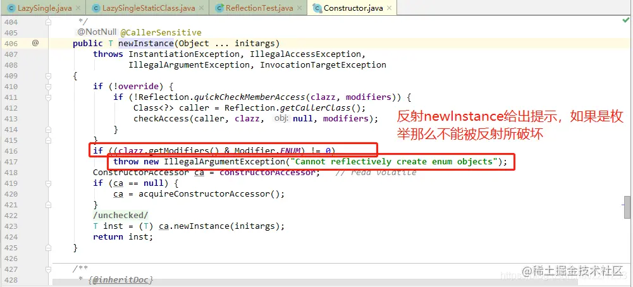This screenshot has width=633, height=287.
Task: Click the vertical scrollbar thumb on the right
Action: tap(627, 207)
